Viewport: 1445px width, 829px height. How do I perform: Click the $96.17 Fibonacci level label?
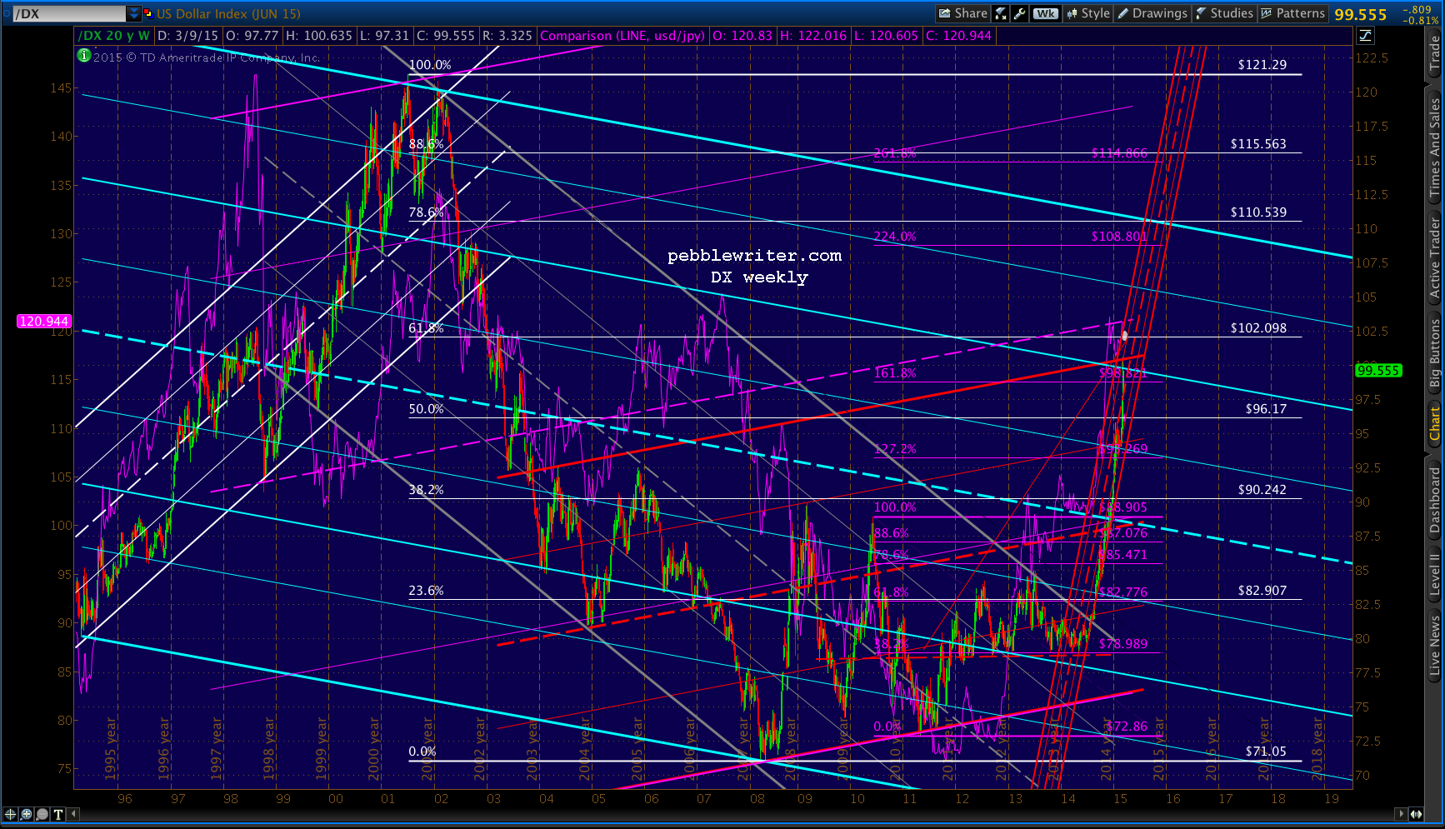(1266, 408)
